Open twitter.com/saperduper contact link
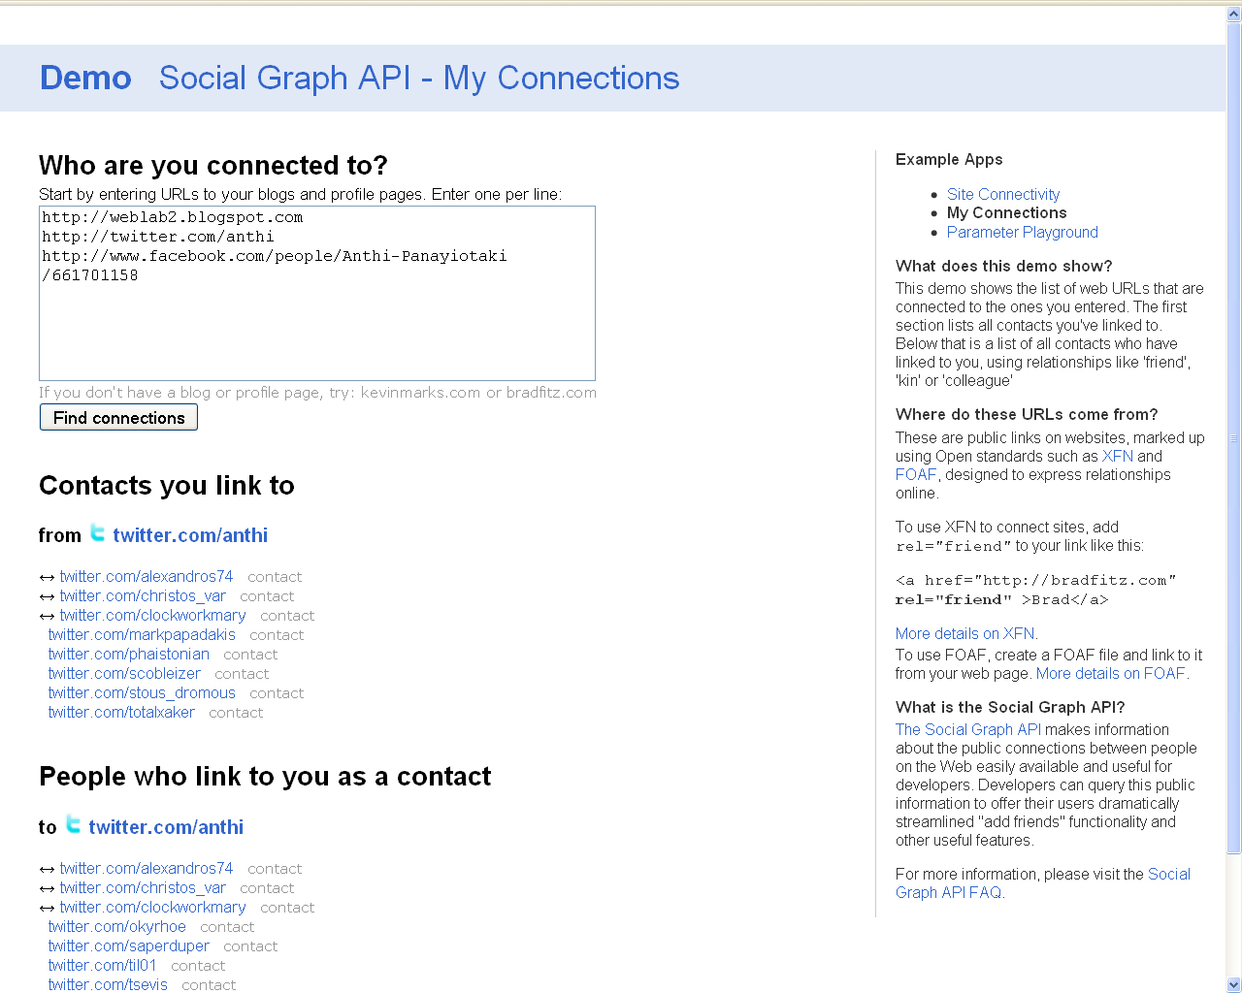Screen dimensions: 1242x993 [128, 946]
